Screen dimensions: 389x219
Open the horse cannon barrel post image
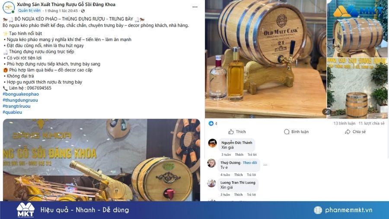pyautogui.click(x=102, y=160)
